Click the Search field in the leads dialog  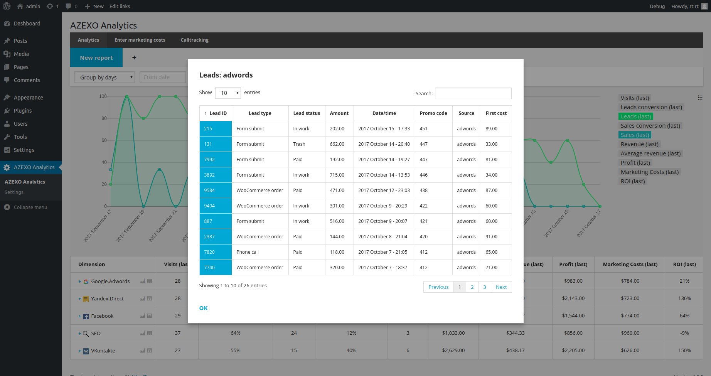pyautogui.click(x=473, y=93)
